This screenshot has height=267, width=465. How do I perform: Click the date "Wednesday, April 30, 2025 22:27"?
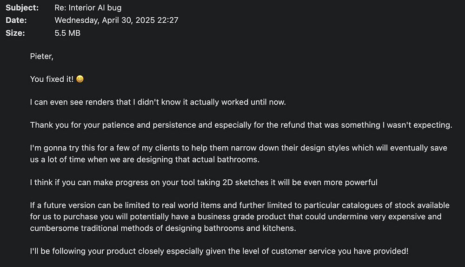pyautogui.click(x=116, y=20)
